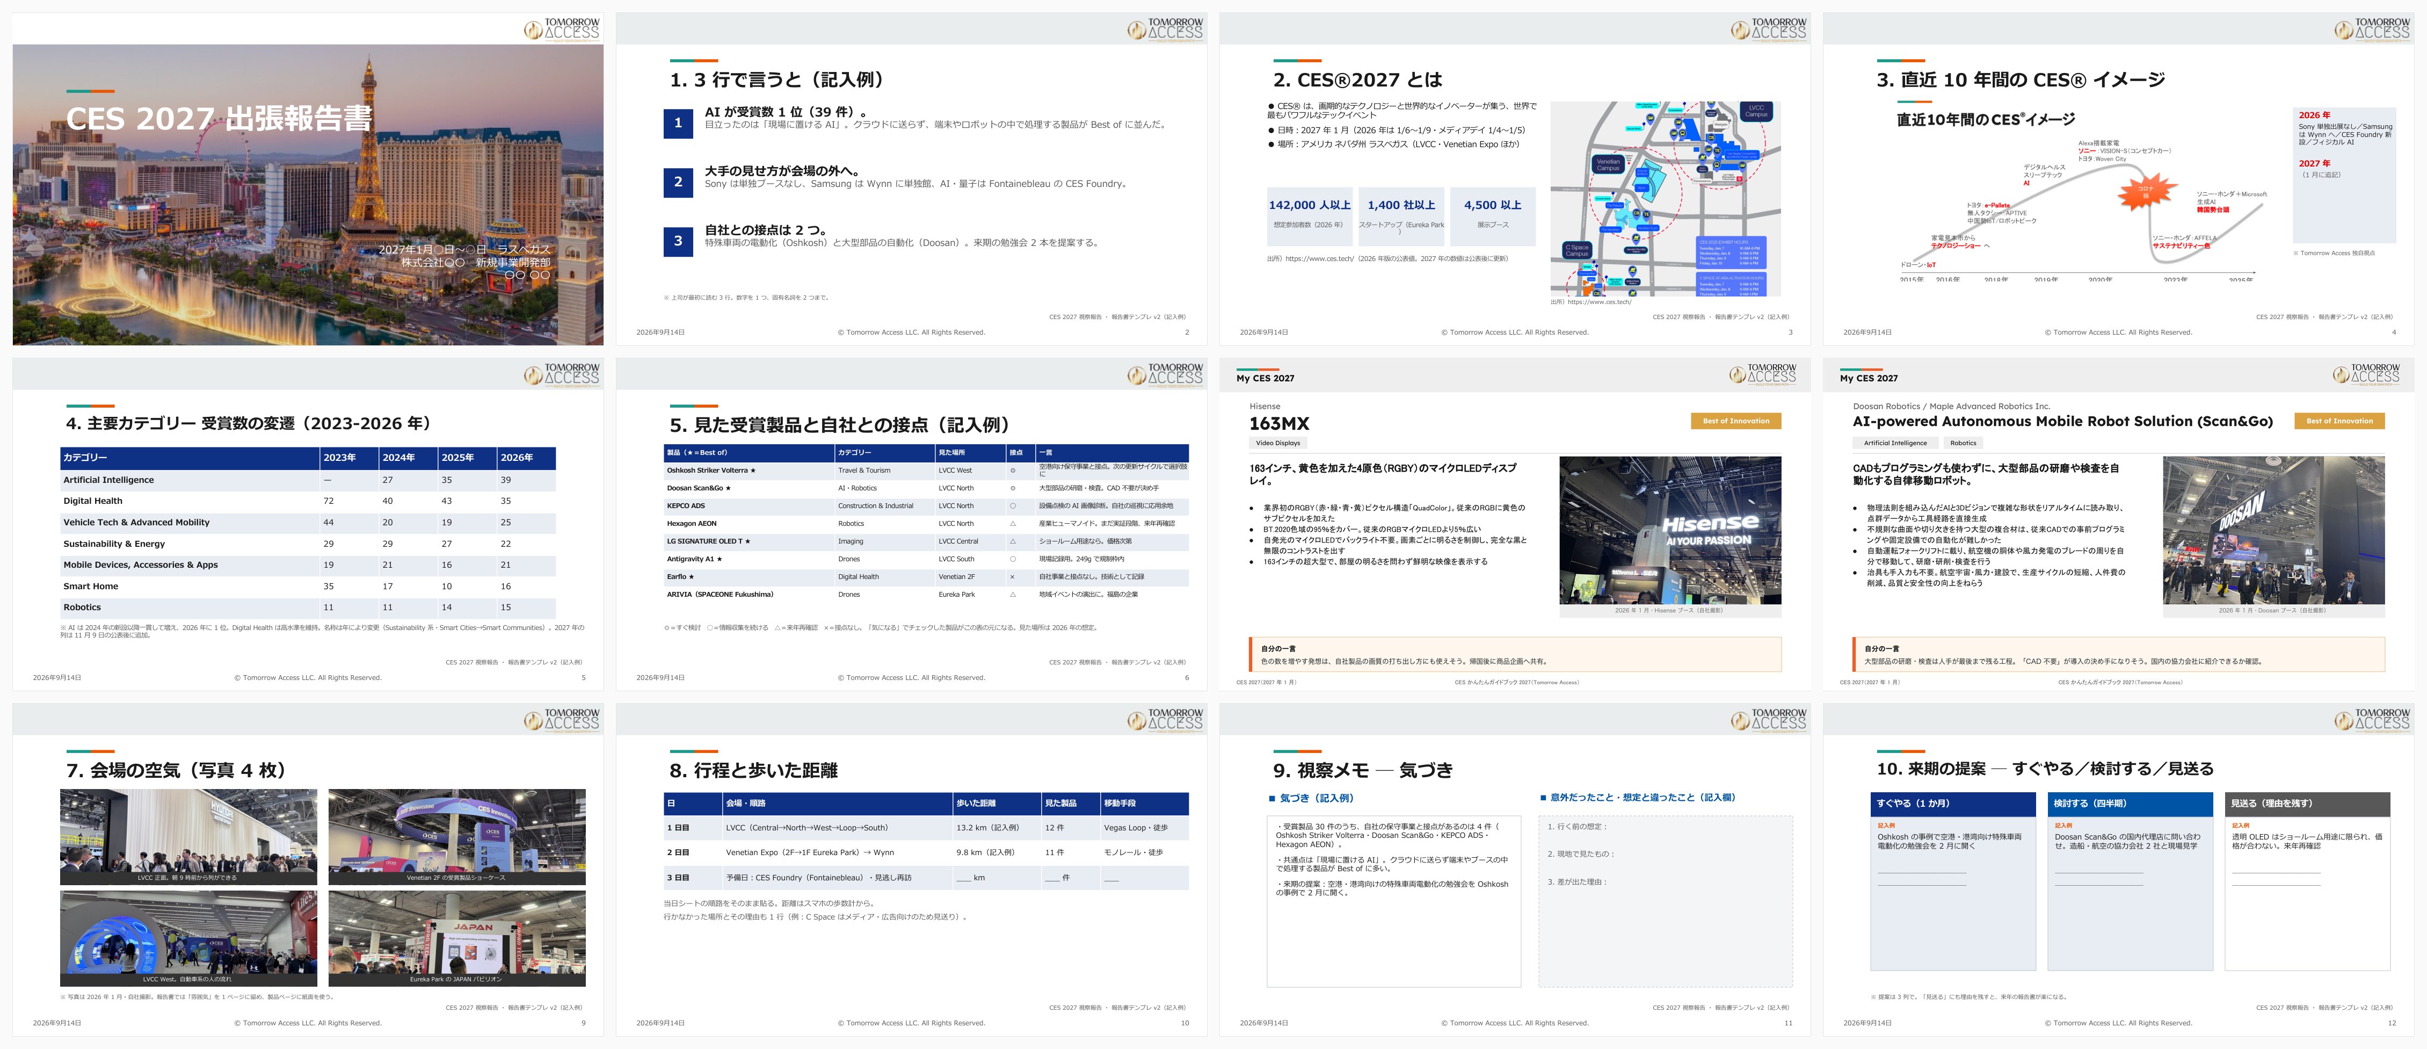
Task: Click the KEPCO ADS product row
Action: pos(926,506)
